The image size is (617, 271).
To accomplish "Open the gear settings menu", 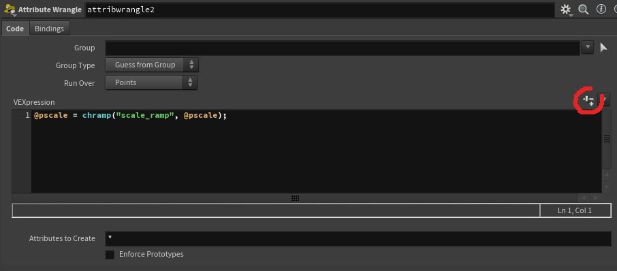I will click(x=566, y=10).
